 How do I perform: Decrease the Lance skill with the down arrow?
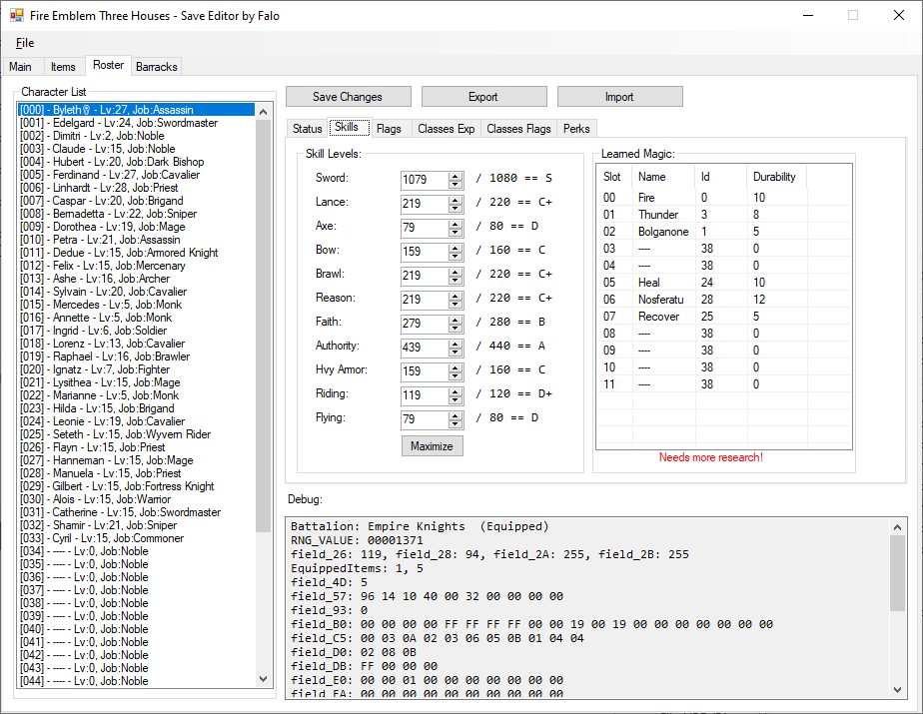[x=456, y=209]
